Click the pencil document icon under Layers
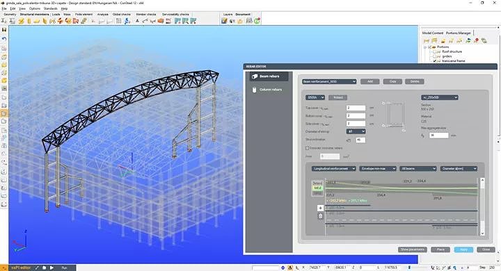Screen dimensions: 501x271 click(x=224, y=21)
